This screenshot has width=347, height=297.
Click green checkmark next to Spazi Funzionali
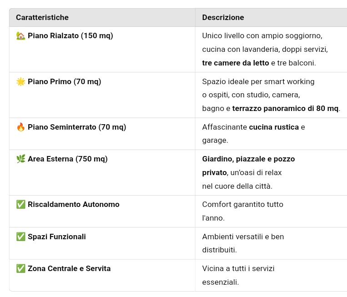click(20, 237)
